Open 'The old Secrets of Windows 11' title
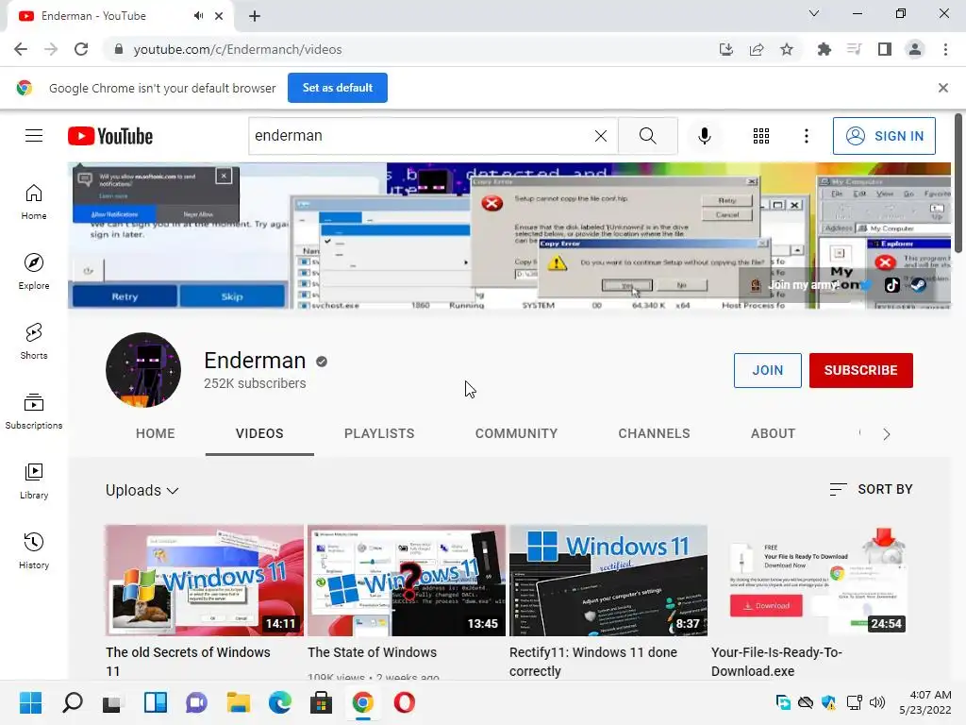This screenshot has width=966, height=725. pos(188,662)
